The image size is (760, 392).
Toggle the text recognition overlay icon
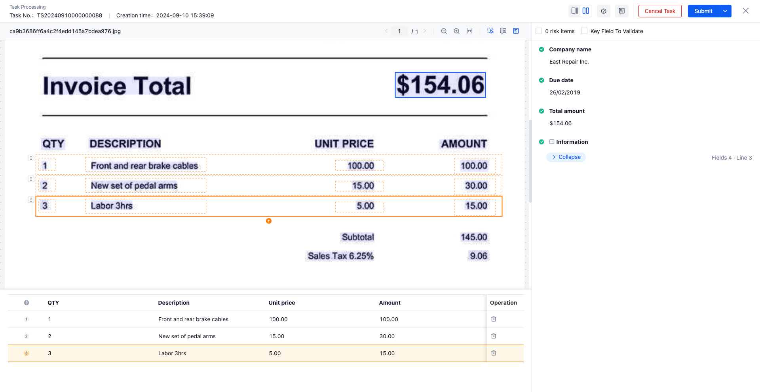click(x=503, y=31)
